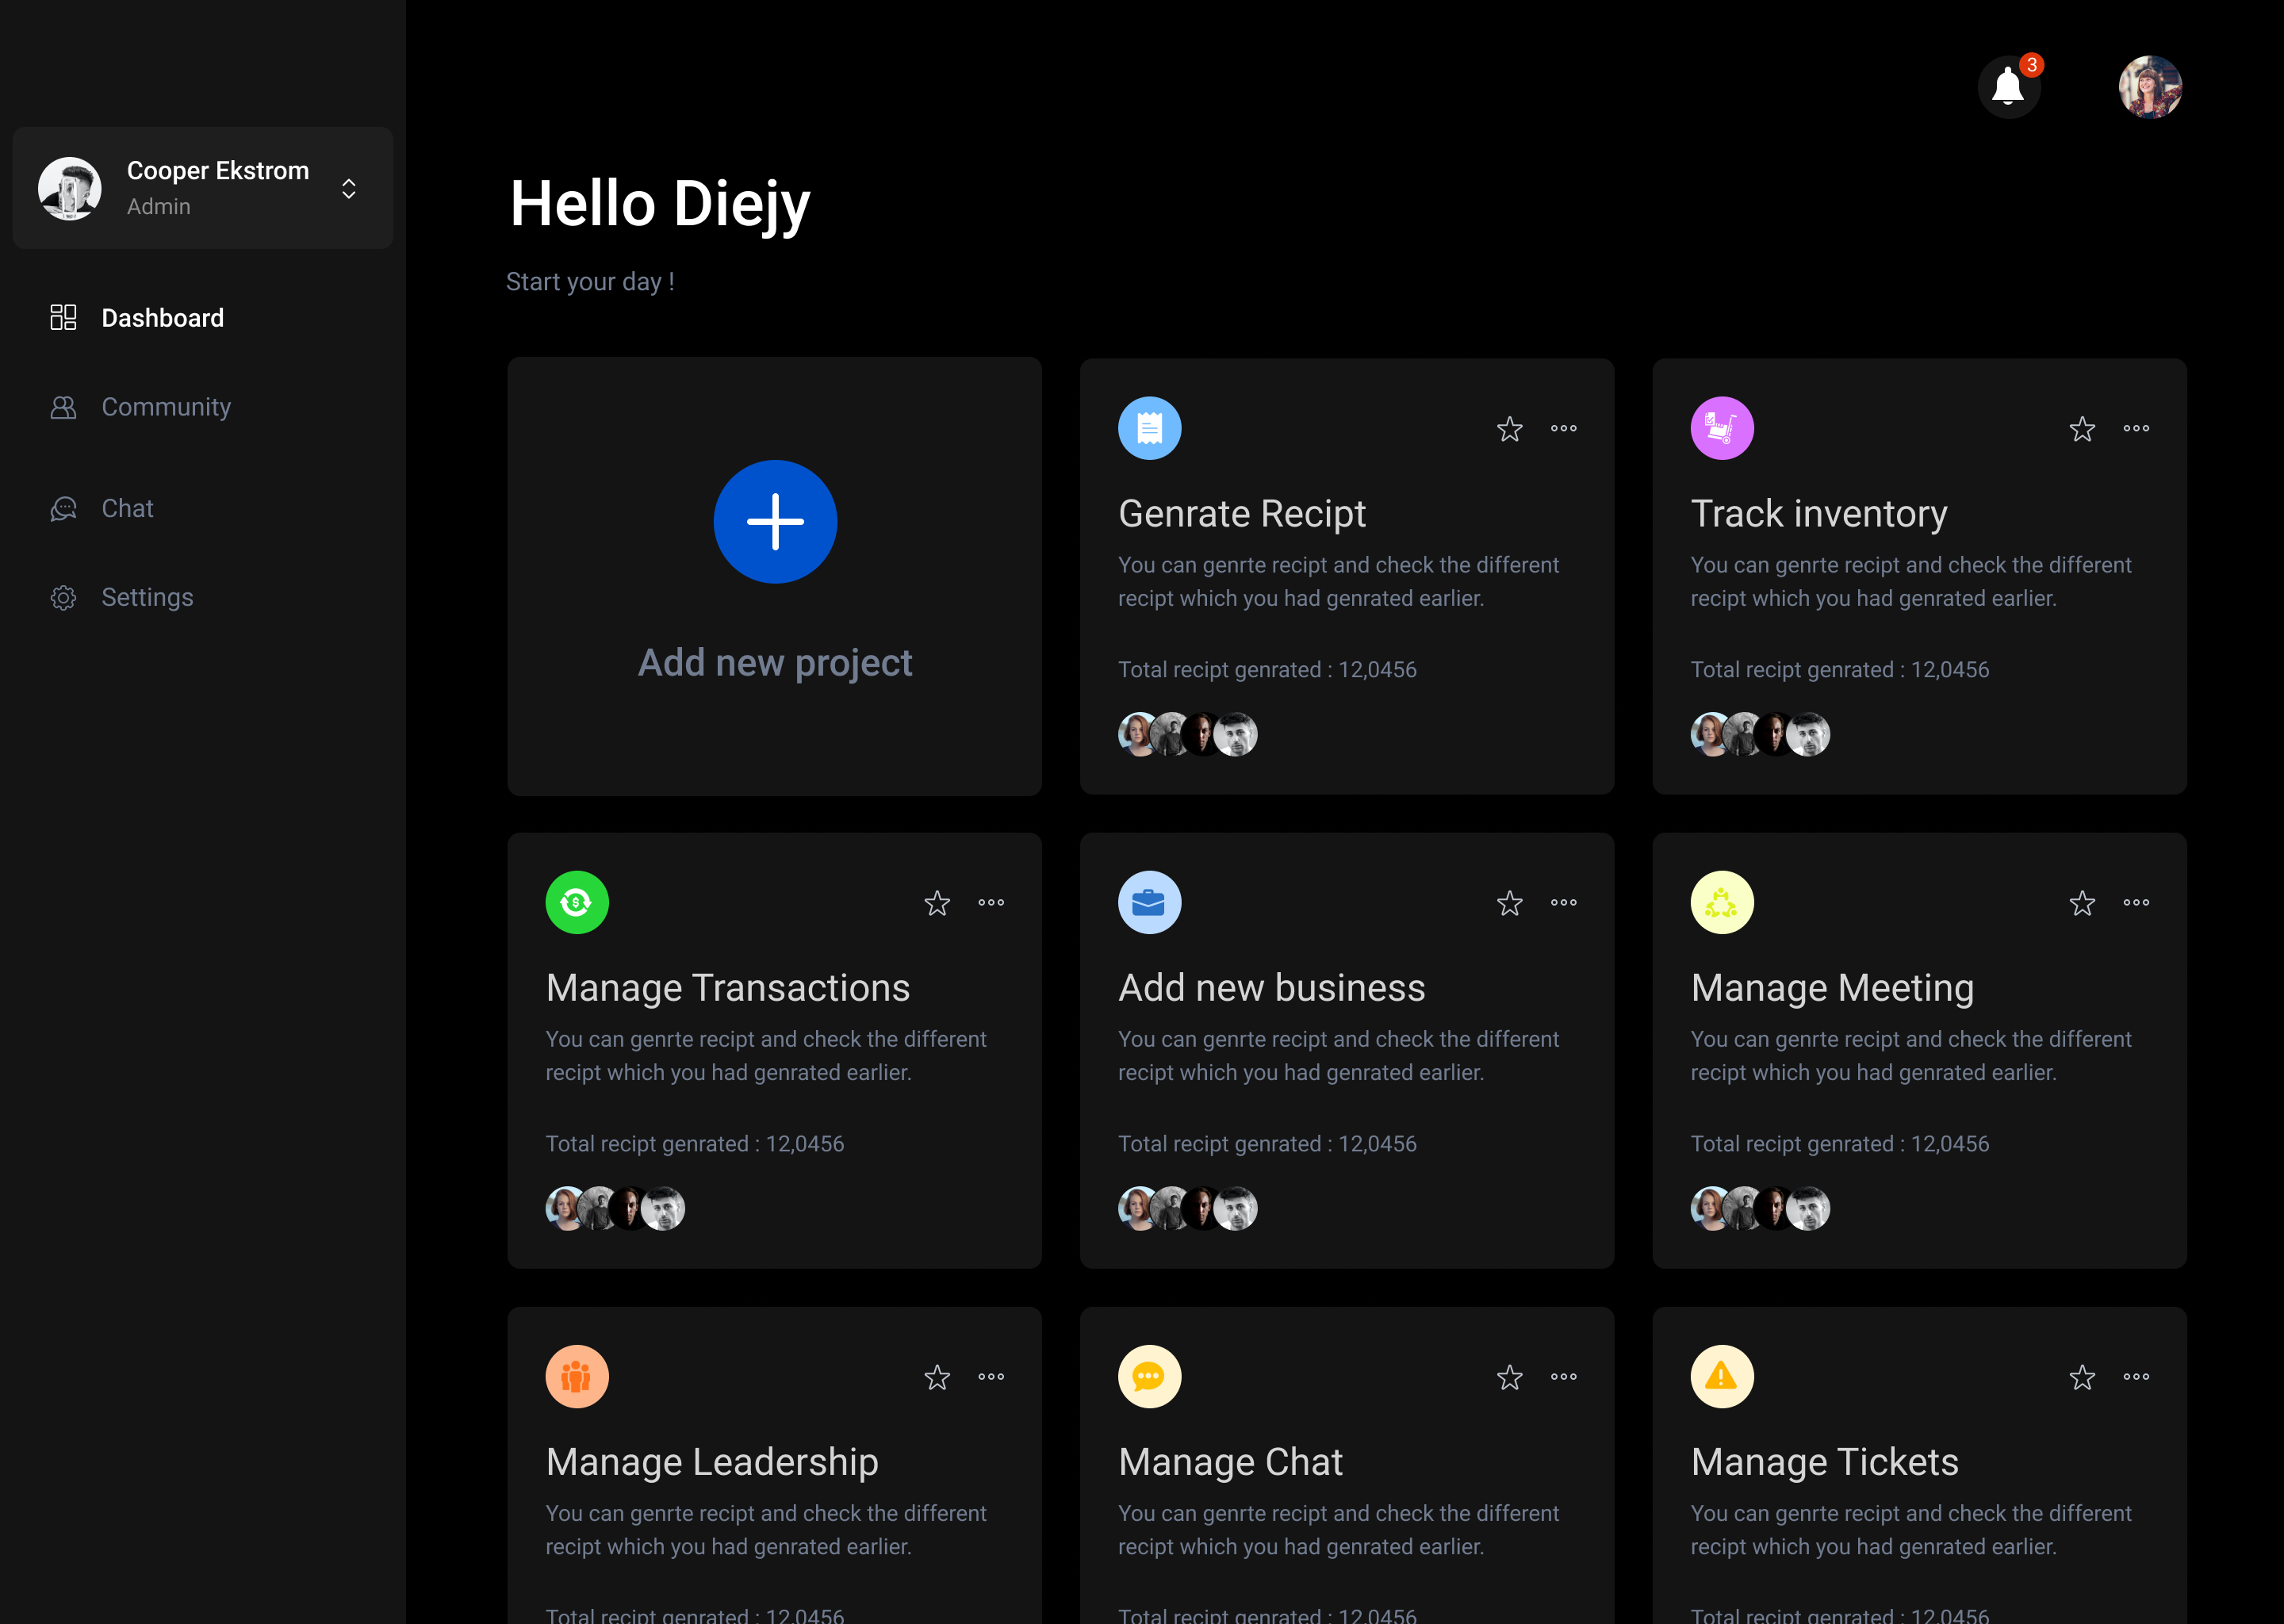Click the blue plus button
Viewport: 2284px width, 1624px height.
(x=775, y=522)
